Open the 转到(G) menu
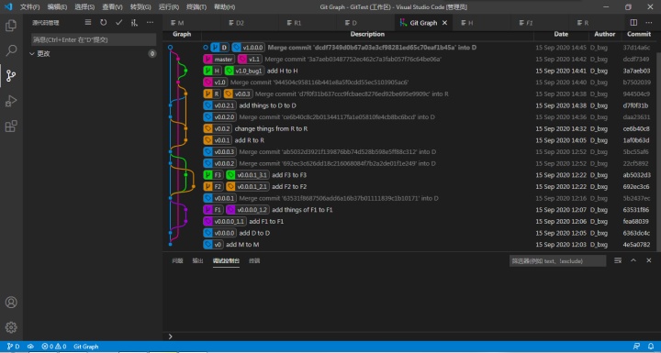Image resolution: width=661 pixels, height=353 pixels. 140,7
